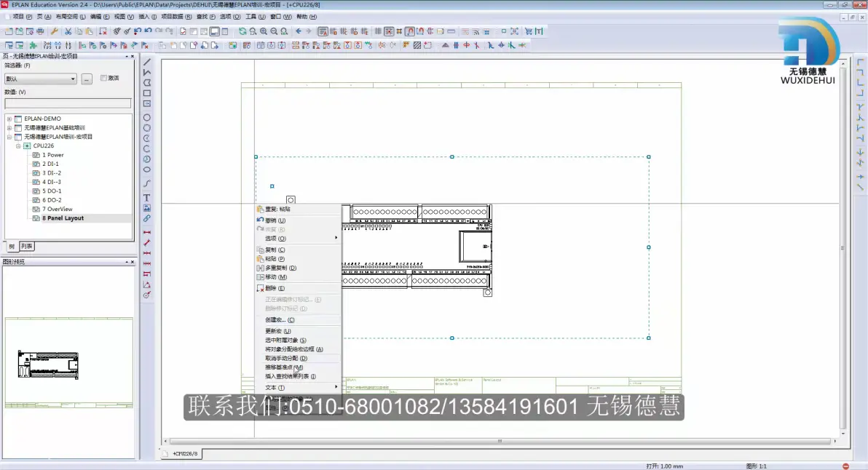868x470 pixels.
Task: Select the Insert image tool
Action: (146, 208)
